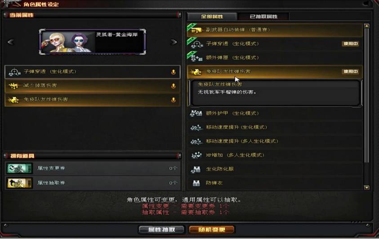Screen dimensions: 379x239
Task: Click the 防弹衣 vest icon
Action: [196, 183]
